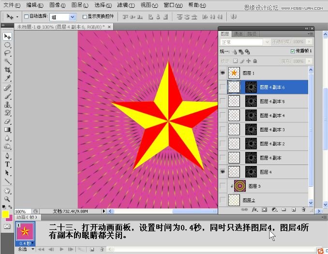Open the Animation panel options menu
Screen dimensions: 328x254
coord(324,217)
